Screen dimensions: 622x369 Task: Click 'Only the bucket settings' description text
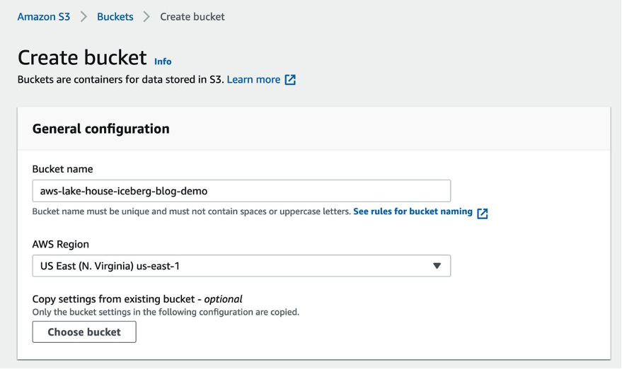pyautogui.click(x=166, y=312)
